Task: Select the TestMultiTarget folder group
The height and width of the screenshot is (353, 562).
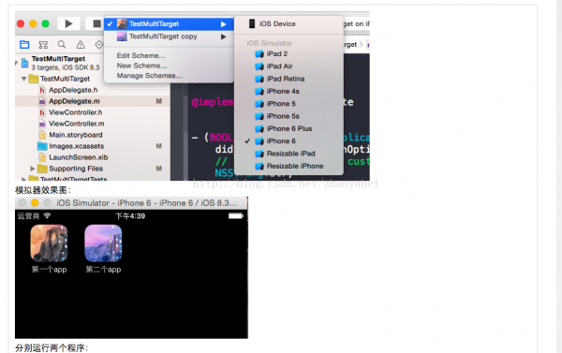Action: pyautogui.click(x=65, y=79)
